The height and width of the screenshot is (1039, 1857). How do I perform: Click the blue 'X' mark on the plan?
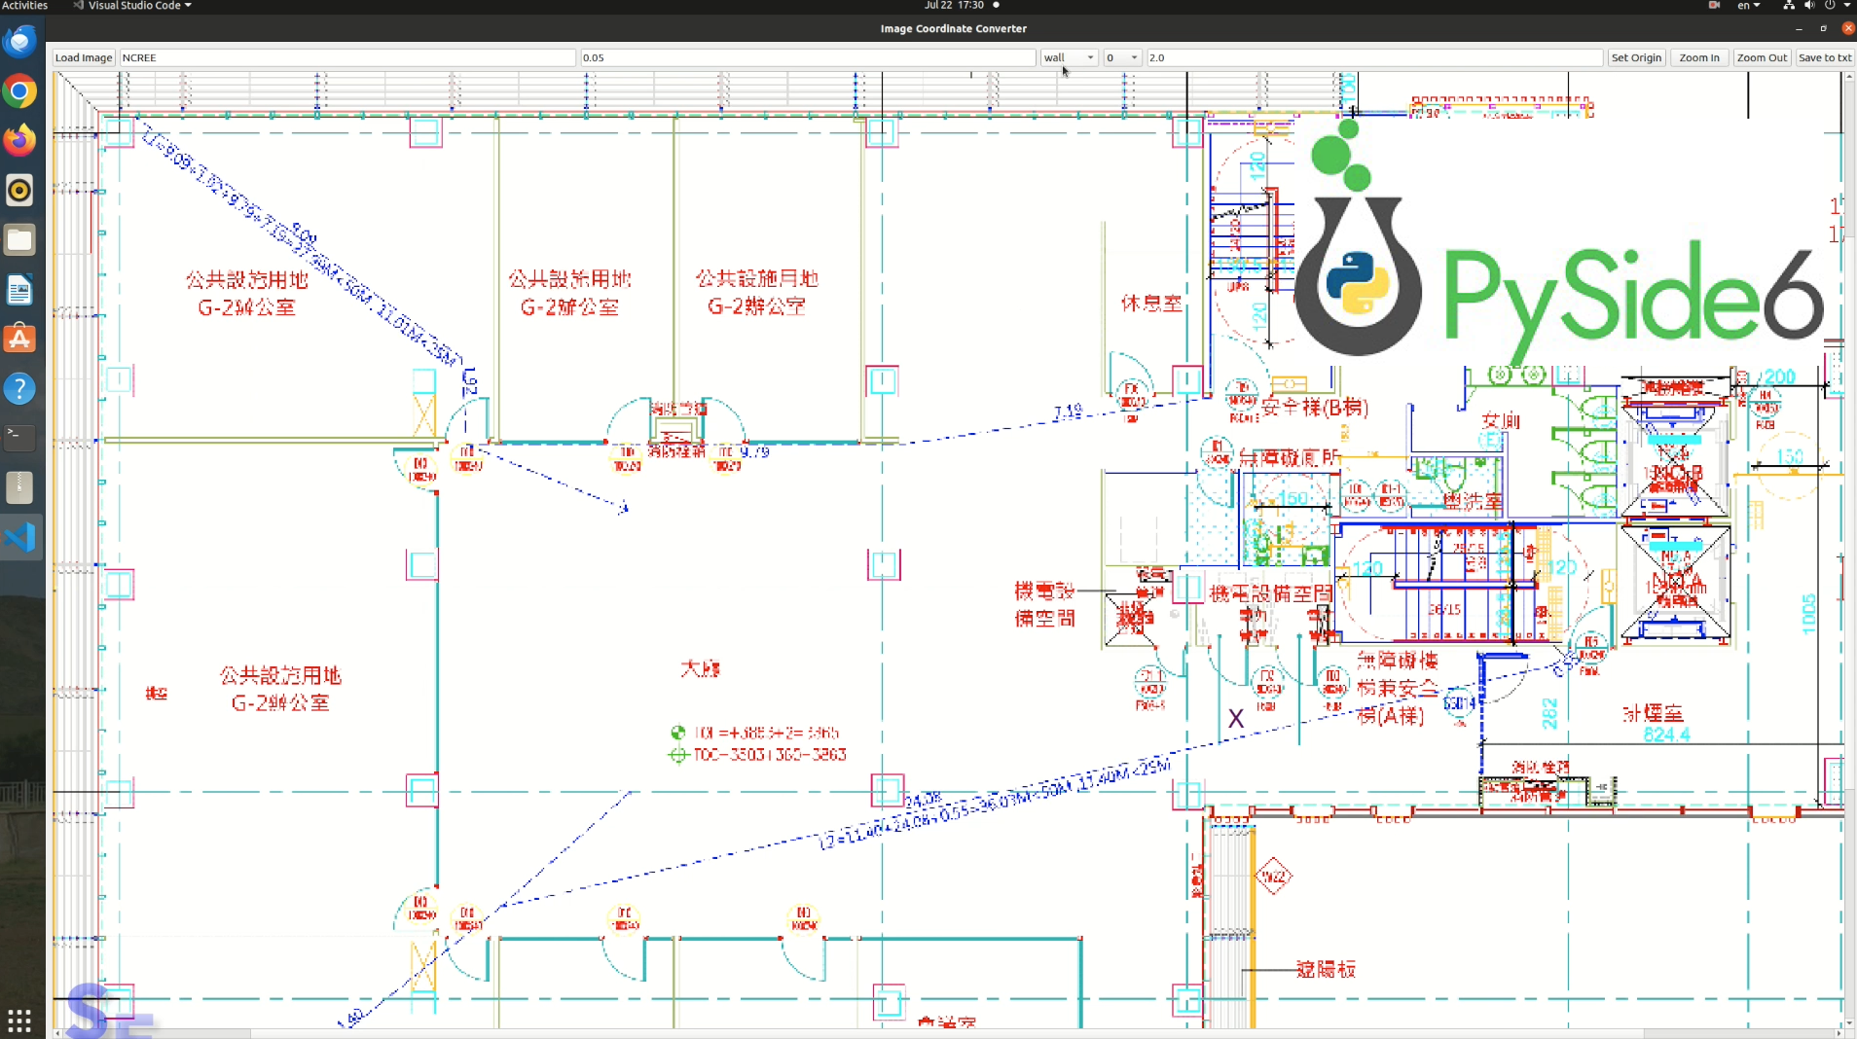[1235, 719]
